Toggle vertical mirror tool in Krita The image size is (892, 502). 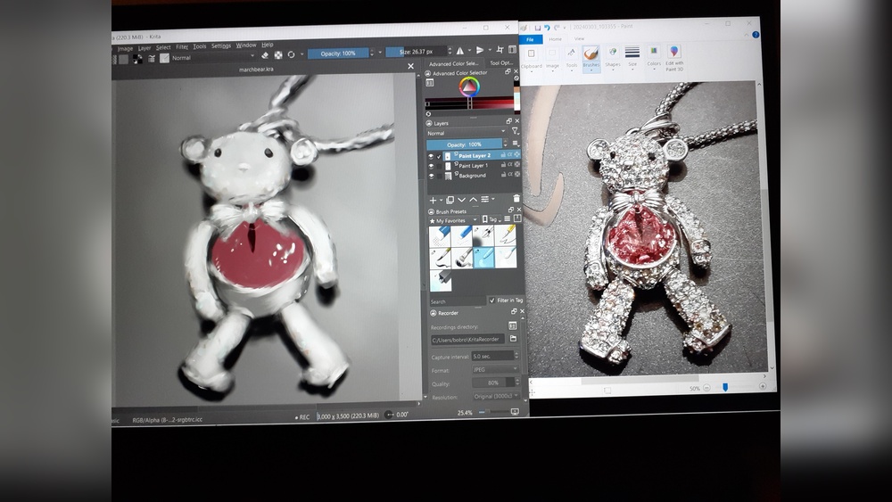coord(480,50)
